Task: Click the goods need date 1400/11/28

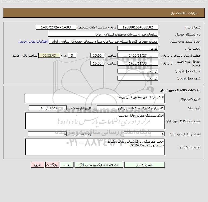Action: pos(48,108)
